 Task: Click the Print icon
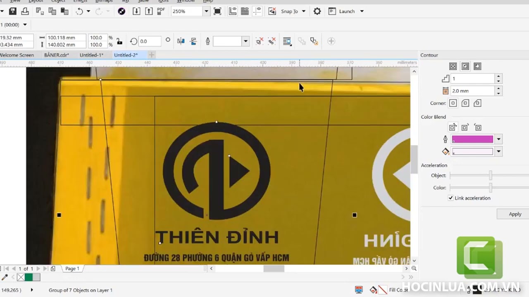(x=25, y=12)
